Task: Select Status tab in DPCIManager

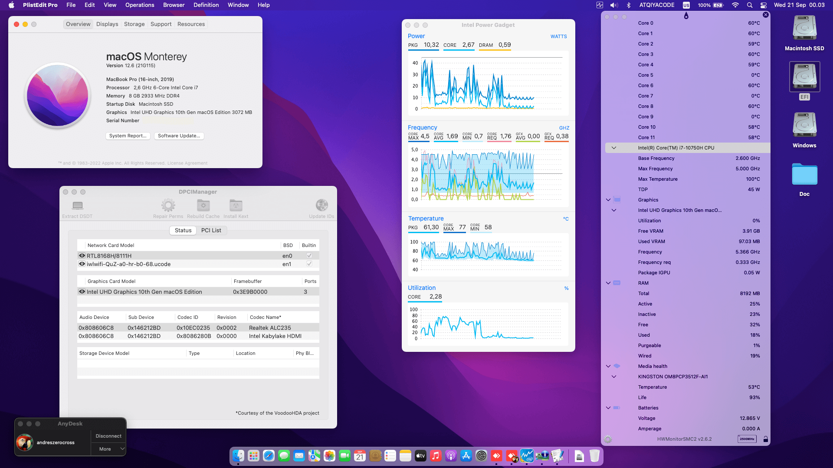Action: point(183,231)
